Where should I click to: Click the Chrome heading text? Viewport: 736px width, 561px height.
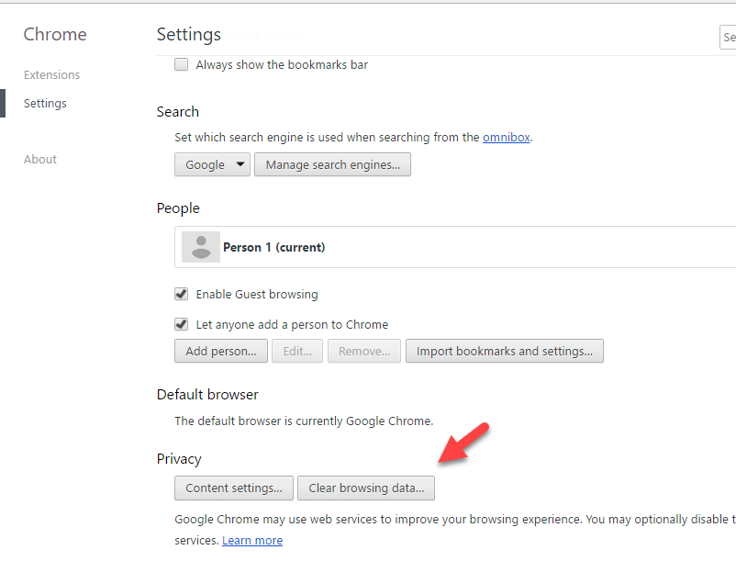click(55, 34)
